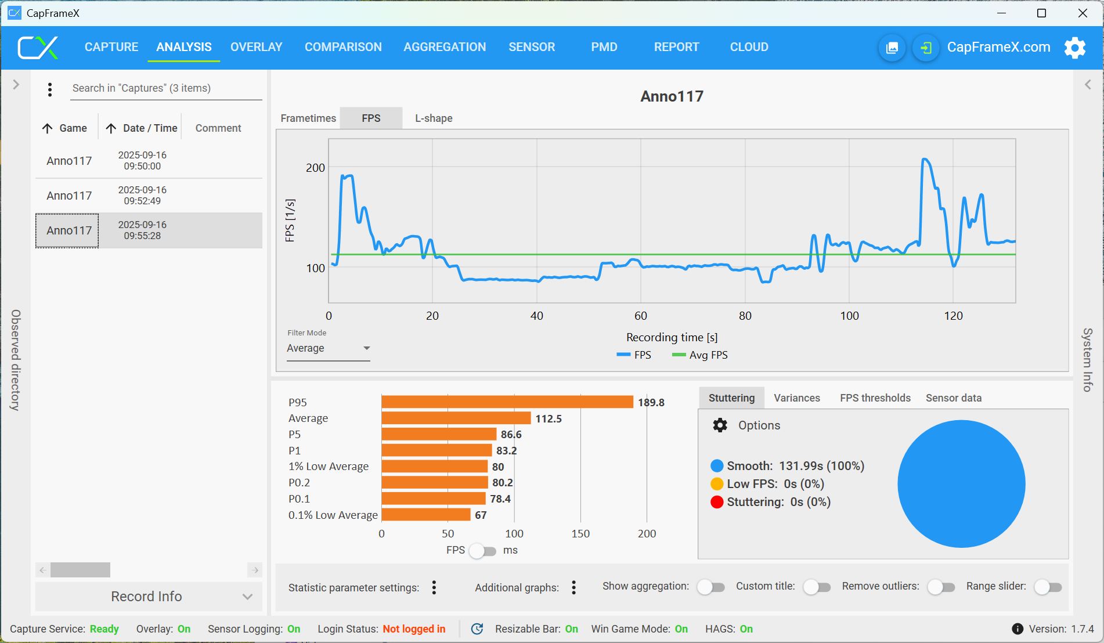Open the AGGREGATION tab
The image size is (1104, 643).
(x=445, y=47)
